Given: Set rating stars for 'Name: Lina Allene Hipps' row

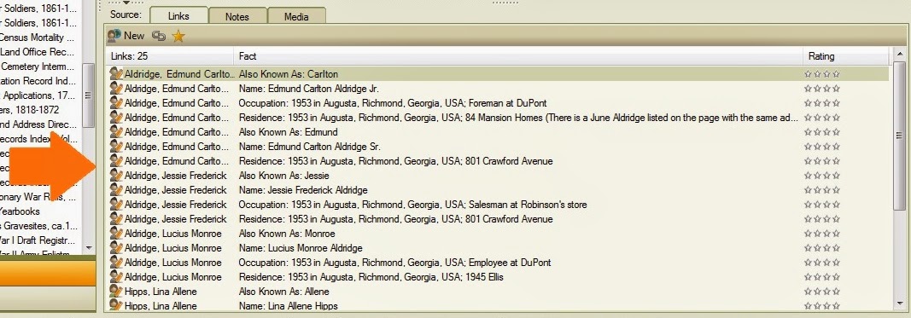Looking at the screenshot, I should 822,306.
